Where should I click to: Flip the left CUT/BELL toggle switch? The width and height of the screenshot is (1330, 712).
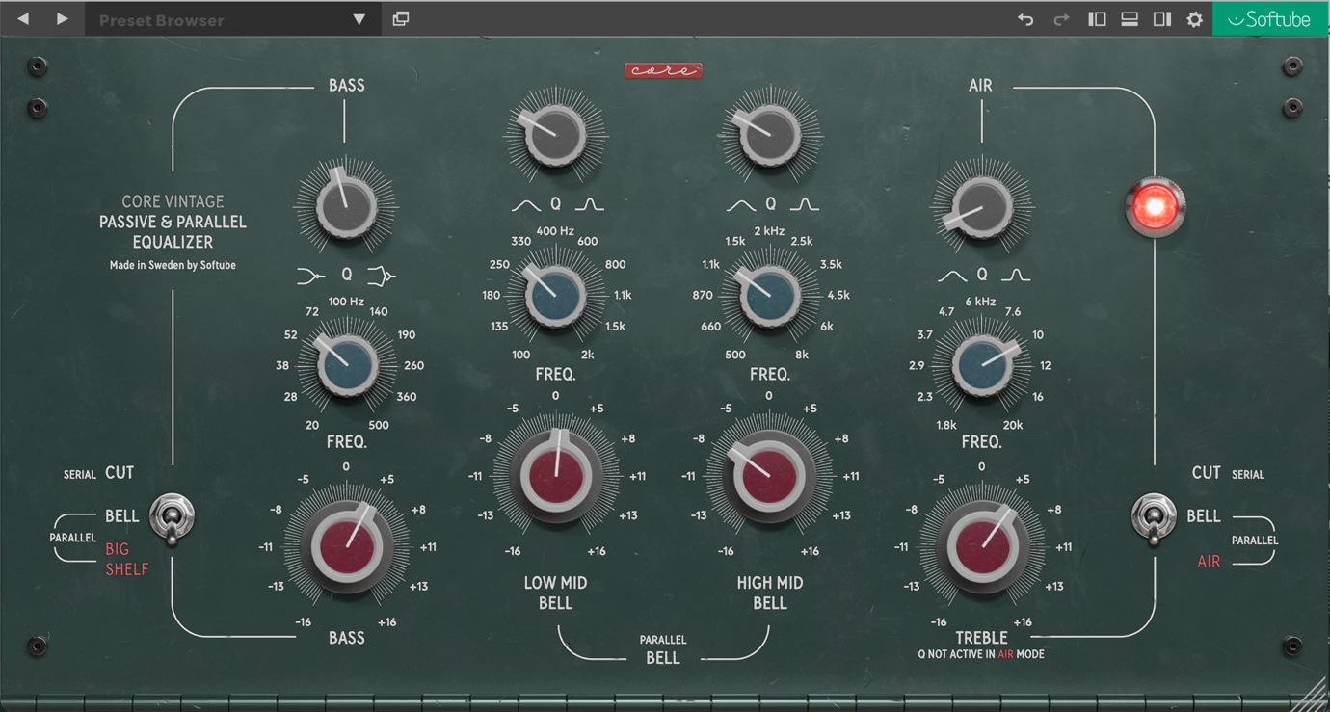coord(173,518)
